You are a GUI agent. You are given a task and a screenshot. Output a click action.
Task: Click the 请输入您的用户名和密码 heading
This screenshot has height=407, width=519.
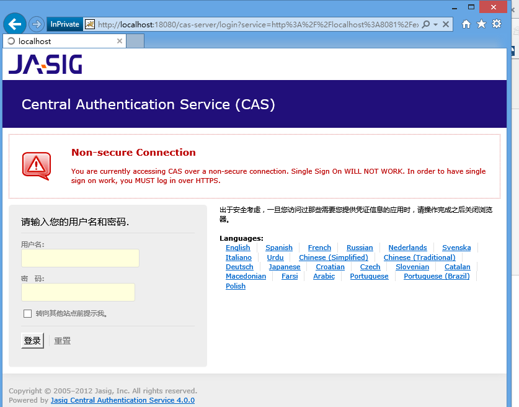coord(75,222)
